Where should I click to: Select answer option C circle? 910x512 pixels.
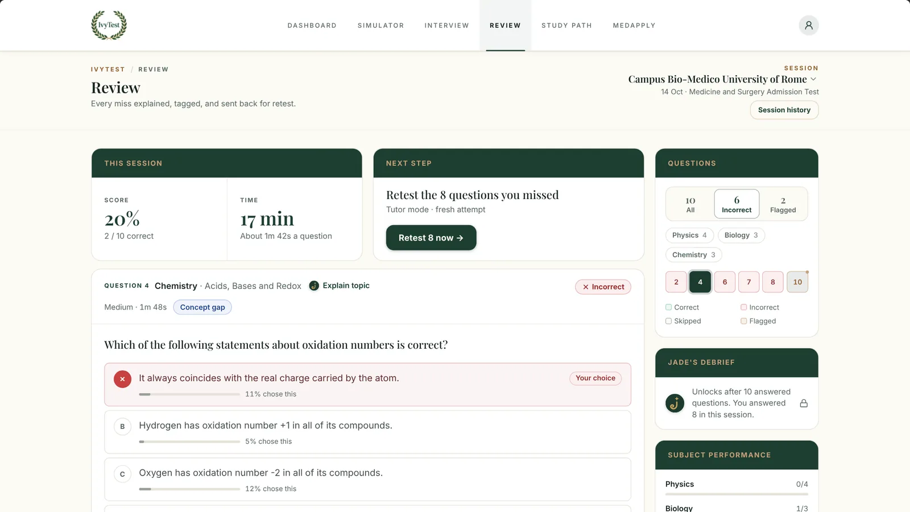click(122, 474)
